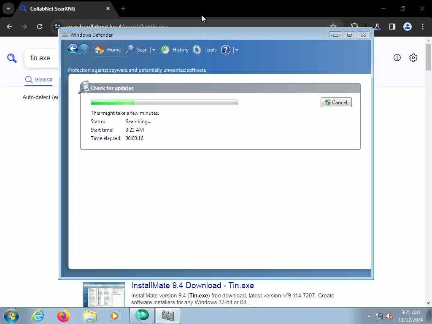The height and width of the screenshot is (324, 432).
Task: Click the Chrome labs flask icon
Action: coord(377,27)
